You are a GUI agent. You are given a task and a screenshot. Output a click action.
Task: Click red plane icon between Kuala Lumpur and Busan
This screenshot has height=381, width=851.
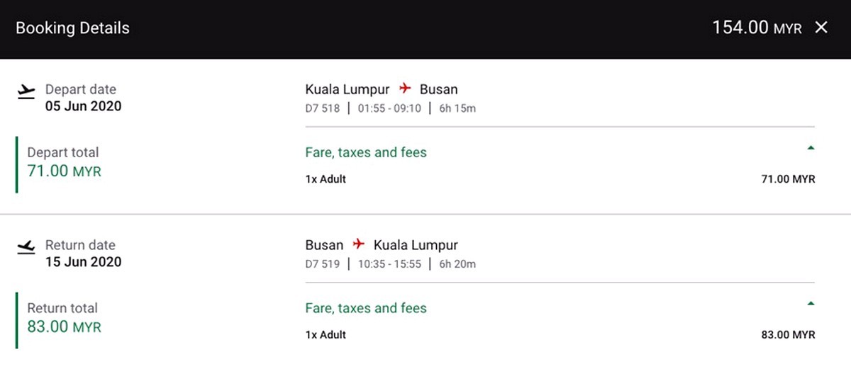[x=405, y=89]
